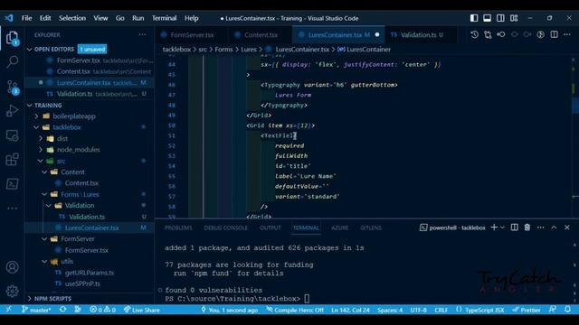Click the powershell - tacklebox terminal label
This screenshot has width=579, height=325.
coord(452,227)
